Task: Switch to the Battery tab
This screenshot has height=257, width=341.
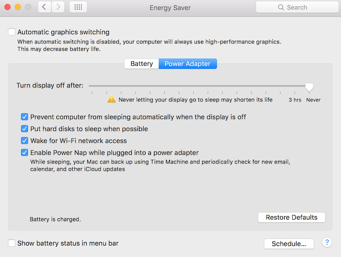Action: (x=142, y=64)
